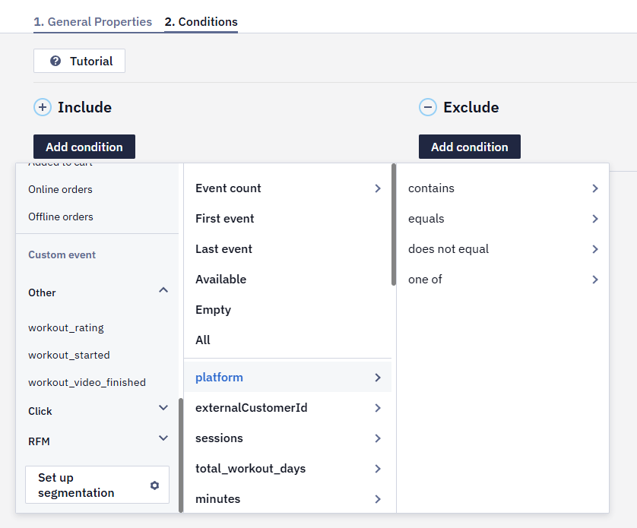The image size is (637, 528).
Task: Expand the Click section
Action: pyautogui.click(x=163, y=408)
